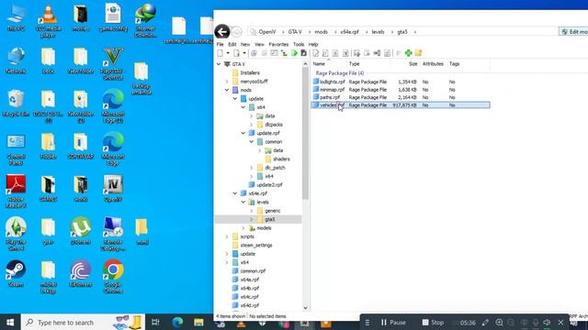Open Microsoft Edge desktop icon
The image size is (588, 330).
click(112, 149)
